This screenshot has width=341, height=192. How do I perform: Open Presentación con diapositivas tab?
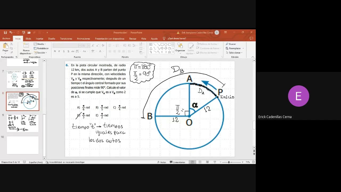[109, 39]
